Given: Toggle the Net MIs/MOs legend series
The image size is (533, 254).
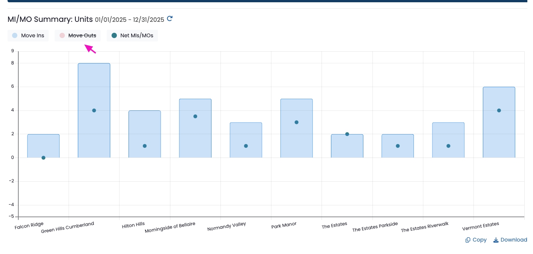Looking at the screenshot, I should (132, 35).
